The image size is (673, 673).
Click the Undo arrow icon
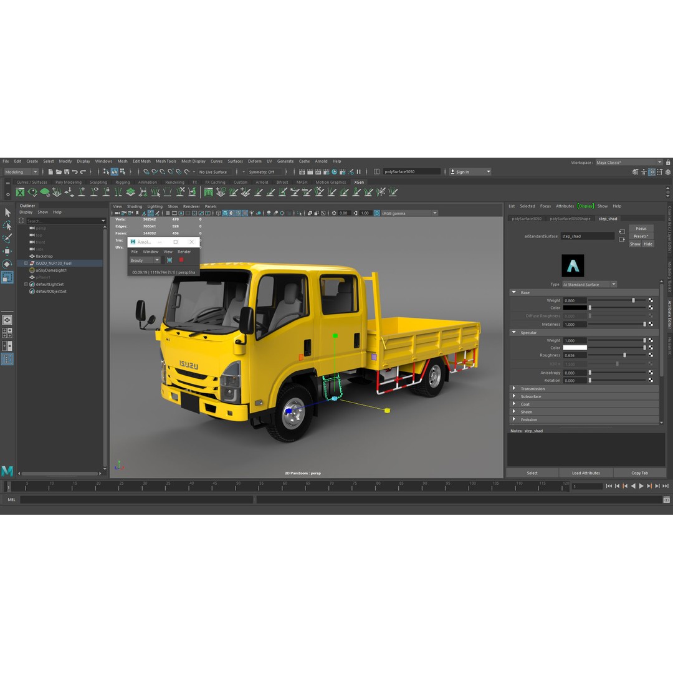tap(75, 172)
